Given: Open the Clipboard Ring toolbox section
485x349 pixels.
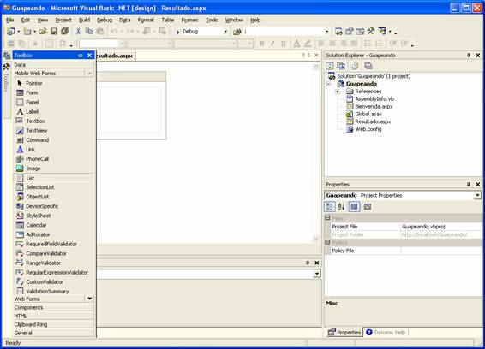Looking at the screenshot, I should [53, 324].
